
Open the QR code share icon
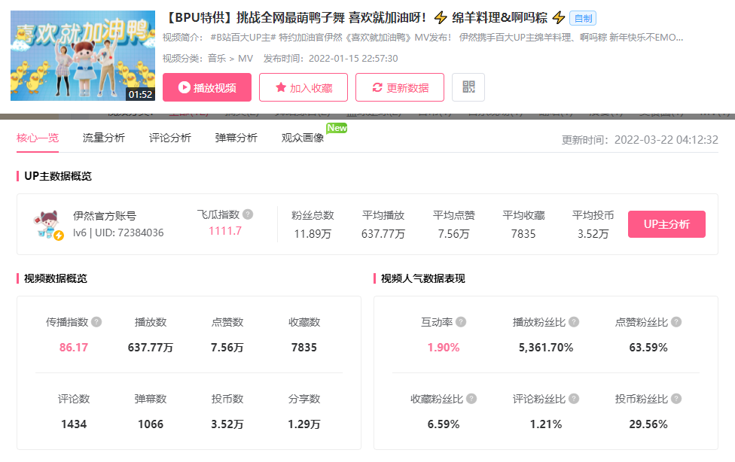tap(468, 87)
